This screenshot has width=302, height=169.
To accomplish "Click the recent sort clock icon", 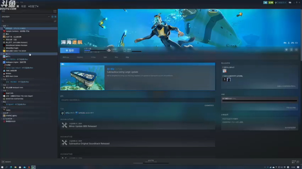I will [x=52, y=17].
